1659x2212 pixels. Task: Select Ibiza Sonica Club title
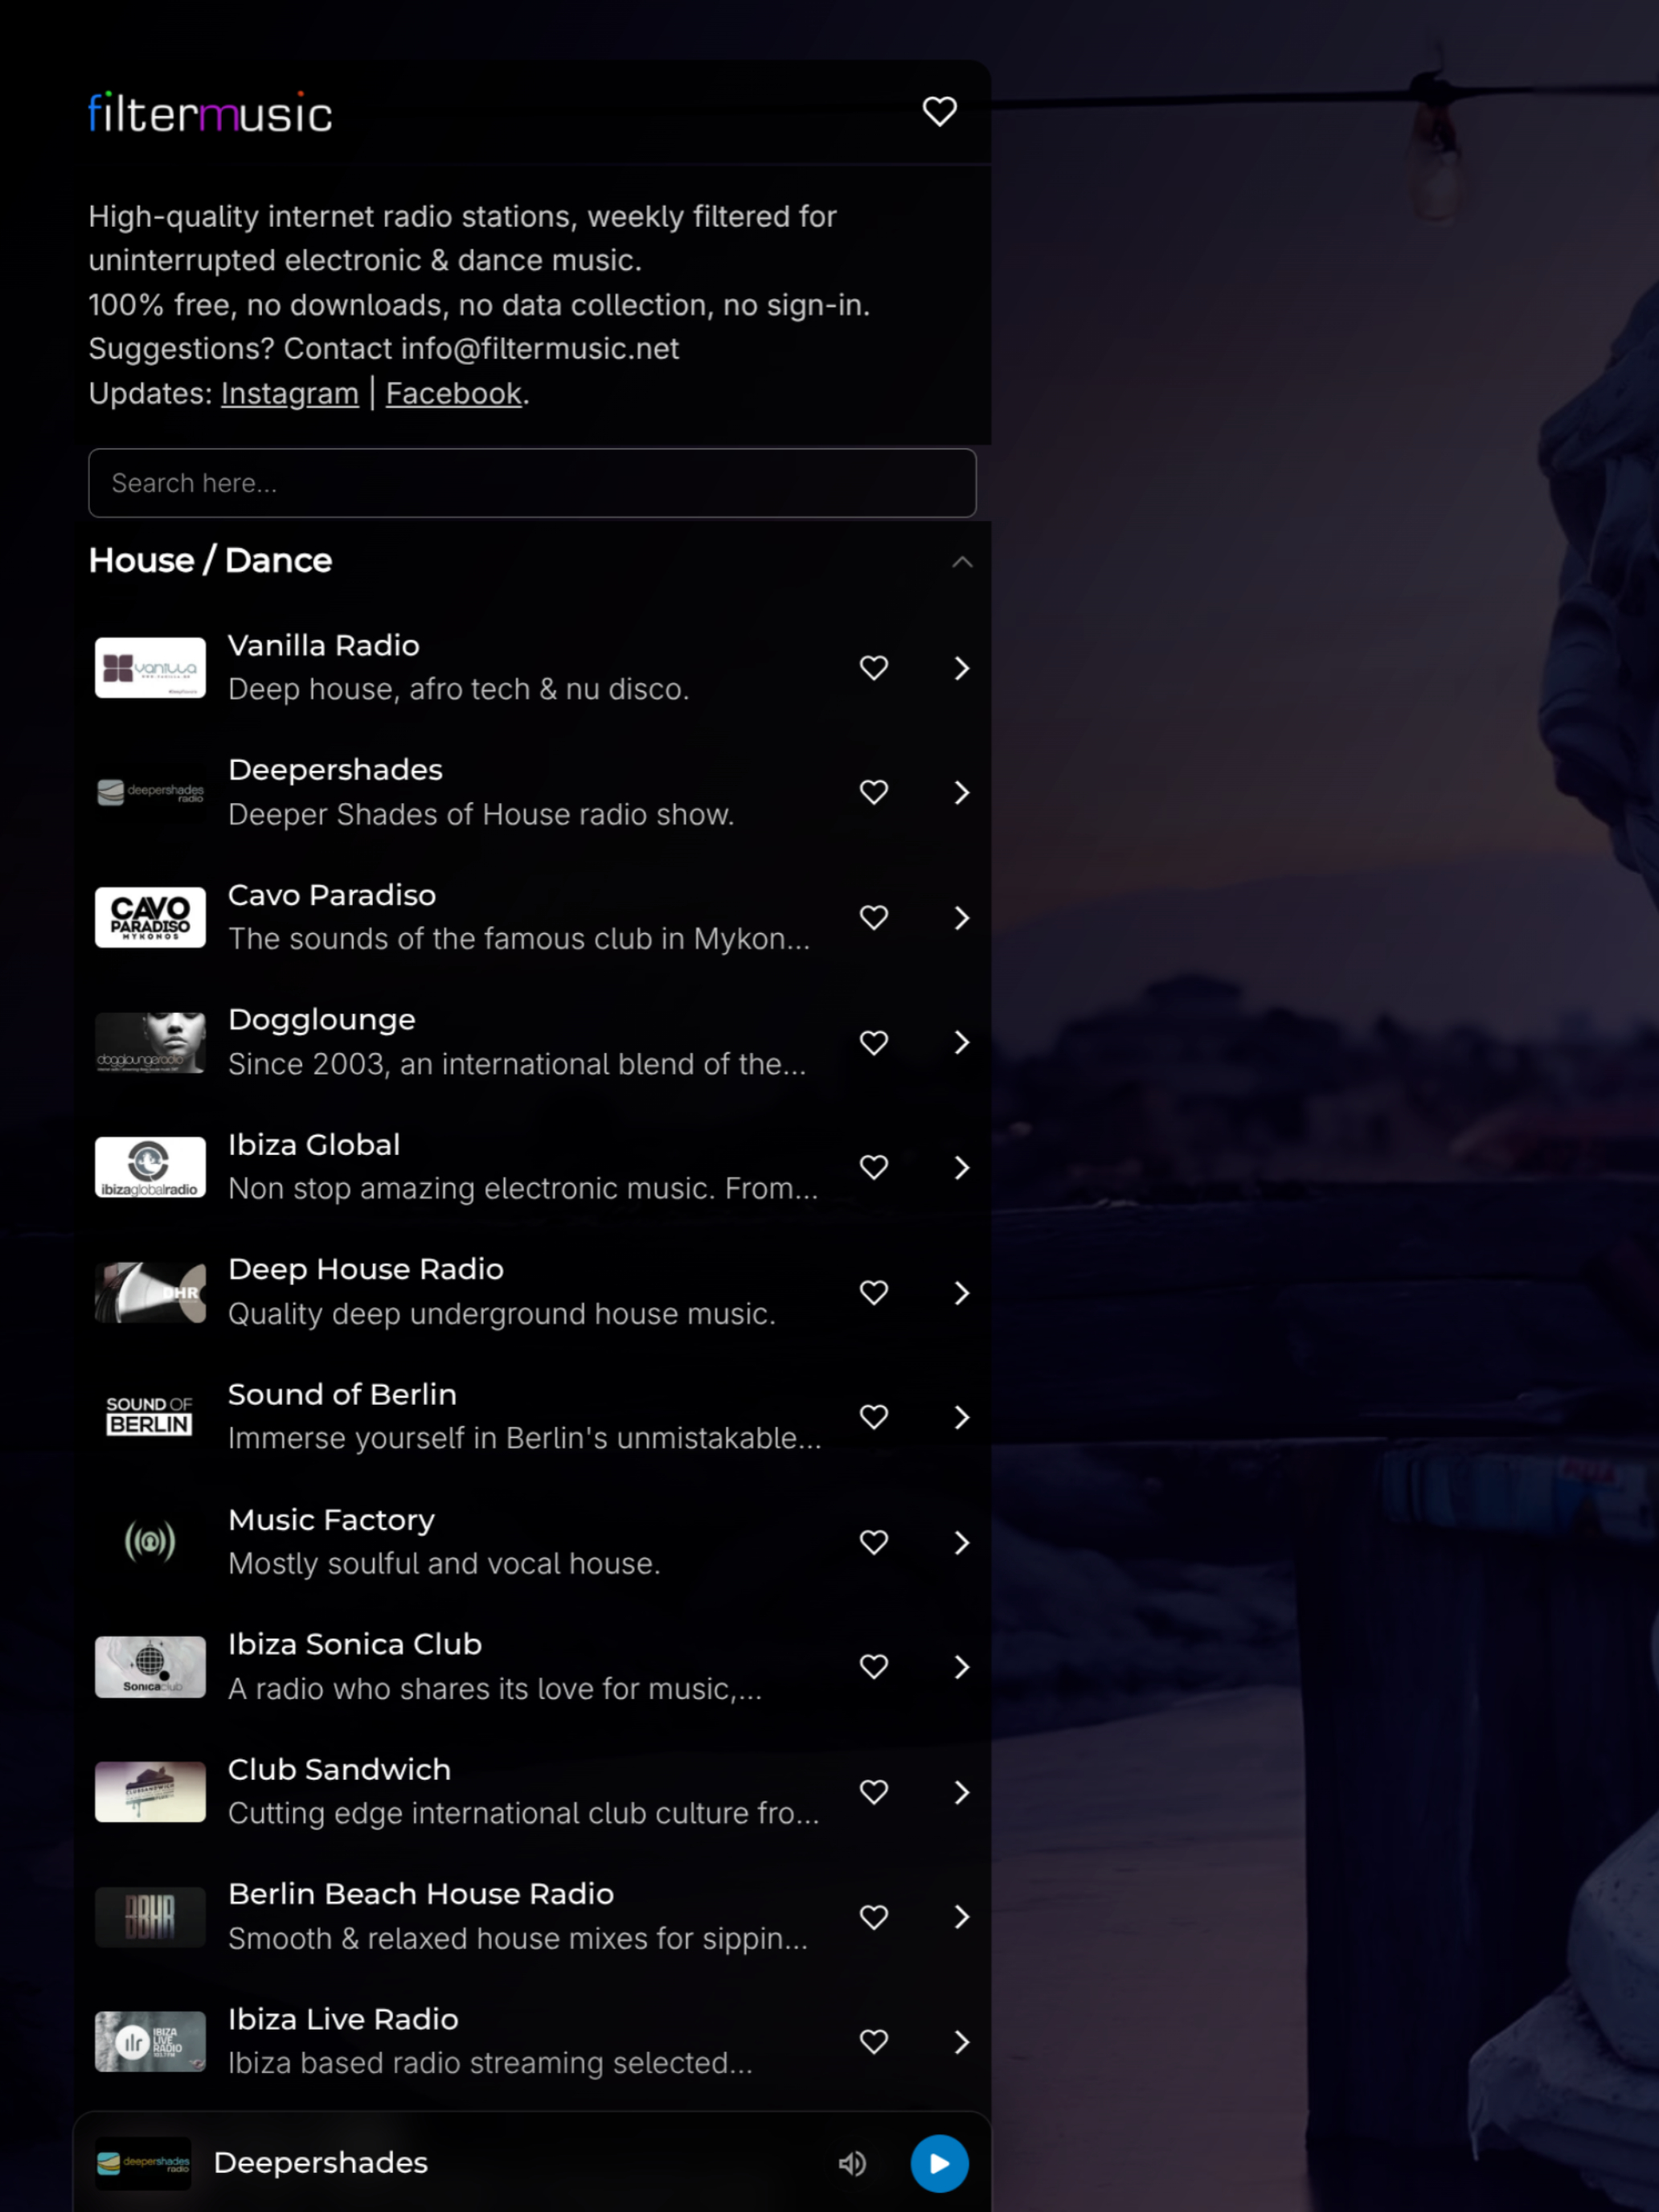(355, 1645)
